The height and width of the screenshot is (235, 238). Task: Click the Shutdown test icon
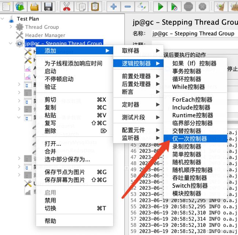pos(202,7)
